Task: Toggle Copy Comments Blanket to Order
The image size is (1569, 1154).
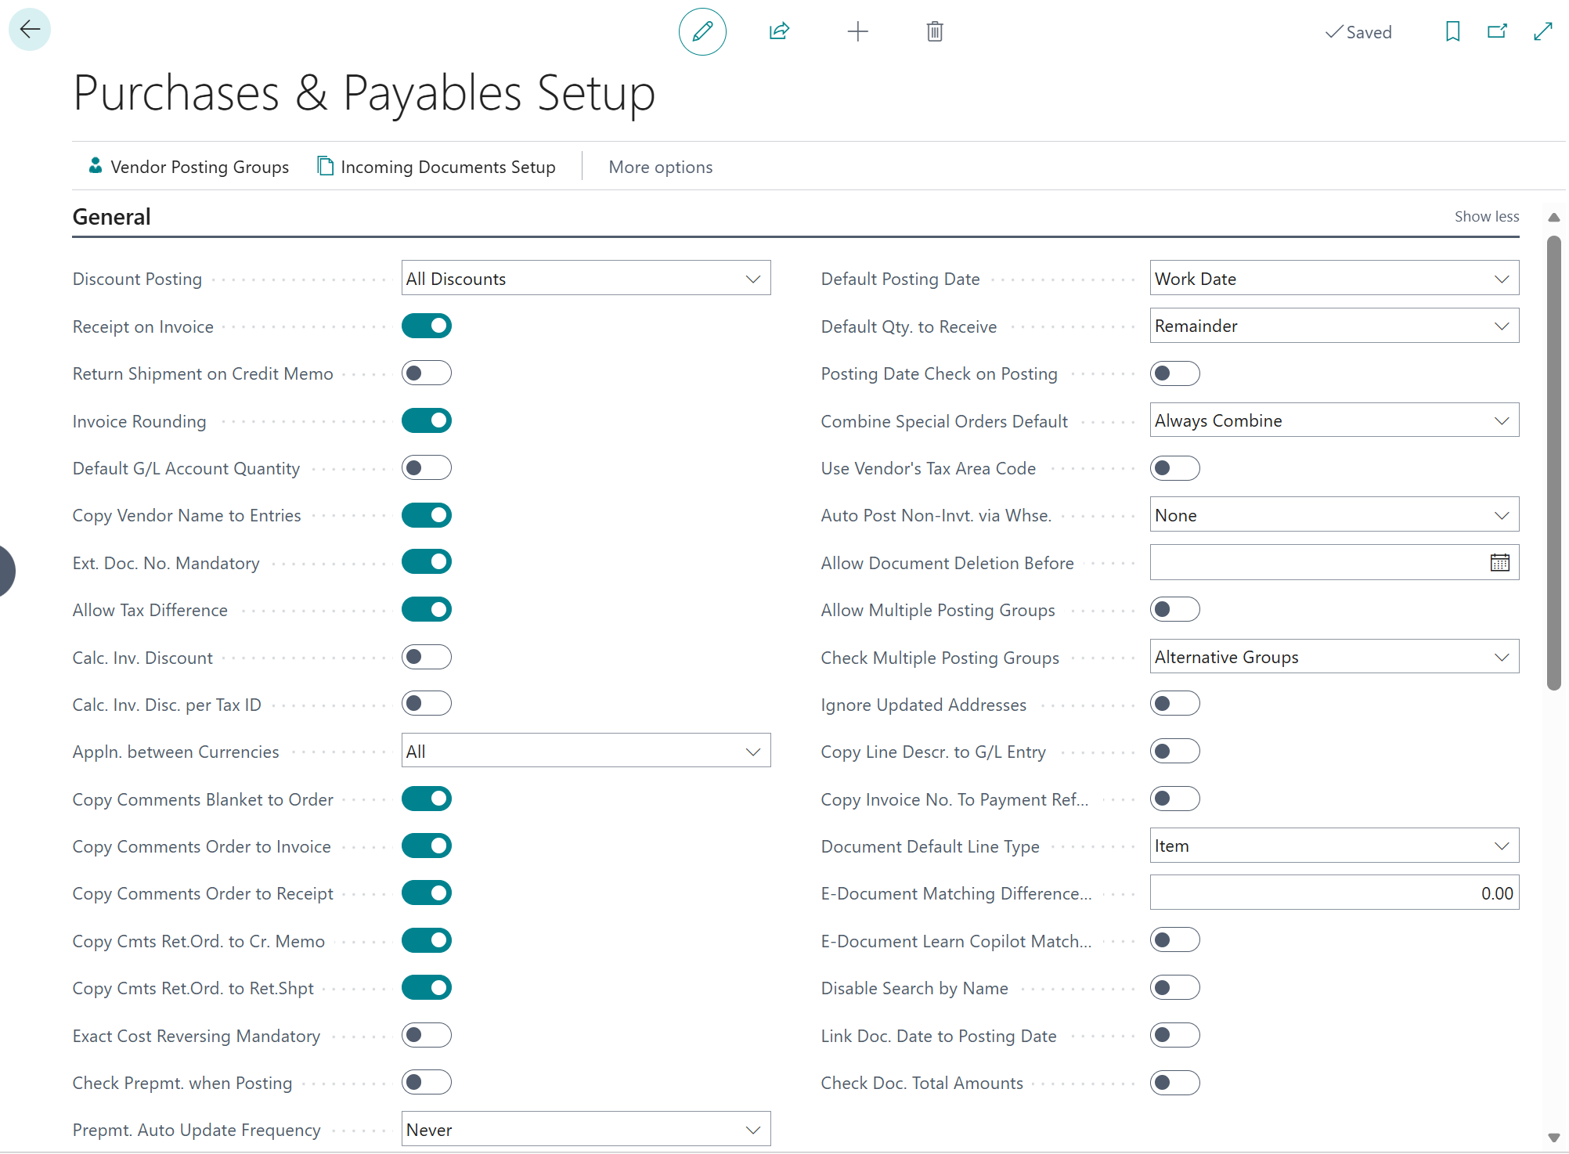Action: click(427, 799)
